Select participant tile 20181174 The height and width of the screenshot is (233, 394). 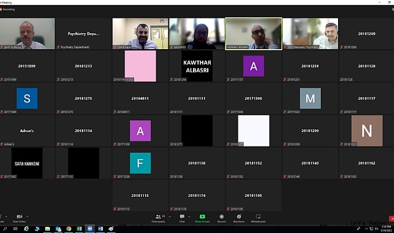[197, 196]
